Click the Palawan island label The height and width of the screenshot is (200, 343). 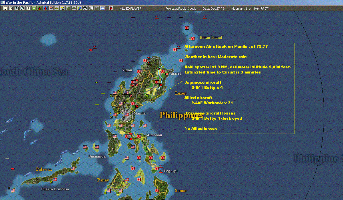coord(44,169)
